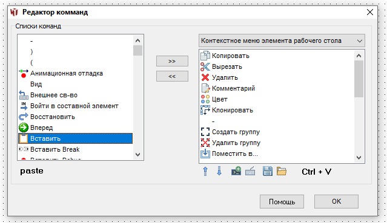Select the Цвет color circles item
The width and height of the screenshot is (387, 223).
[x=214, y=99]
